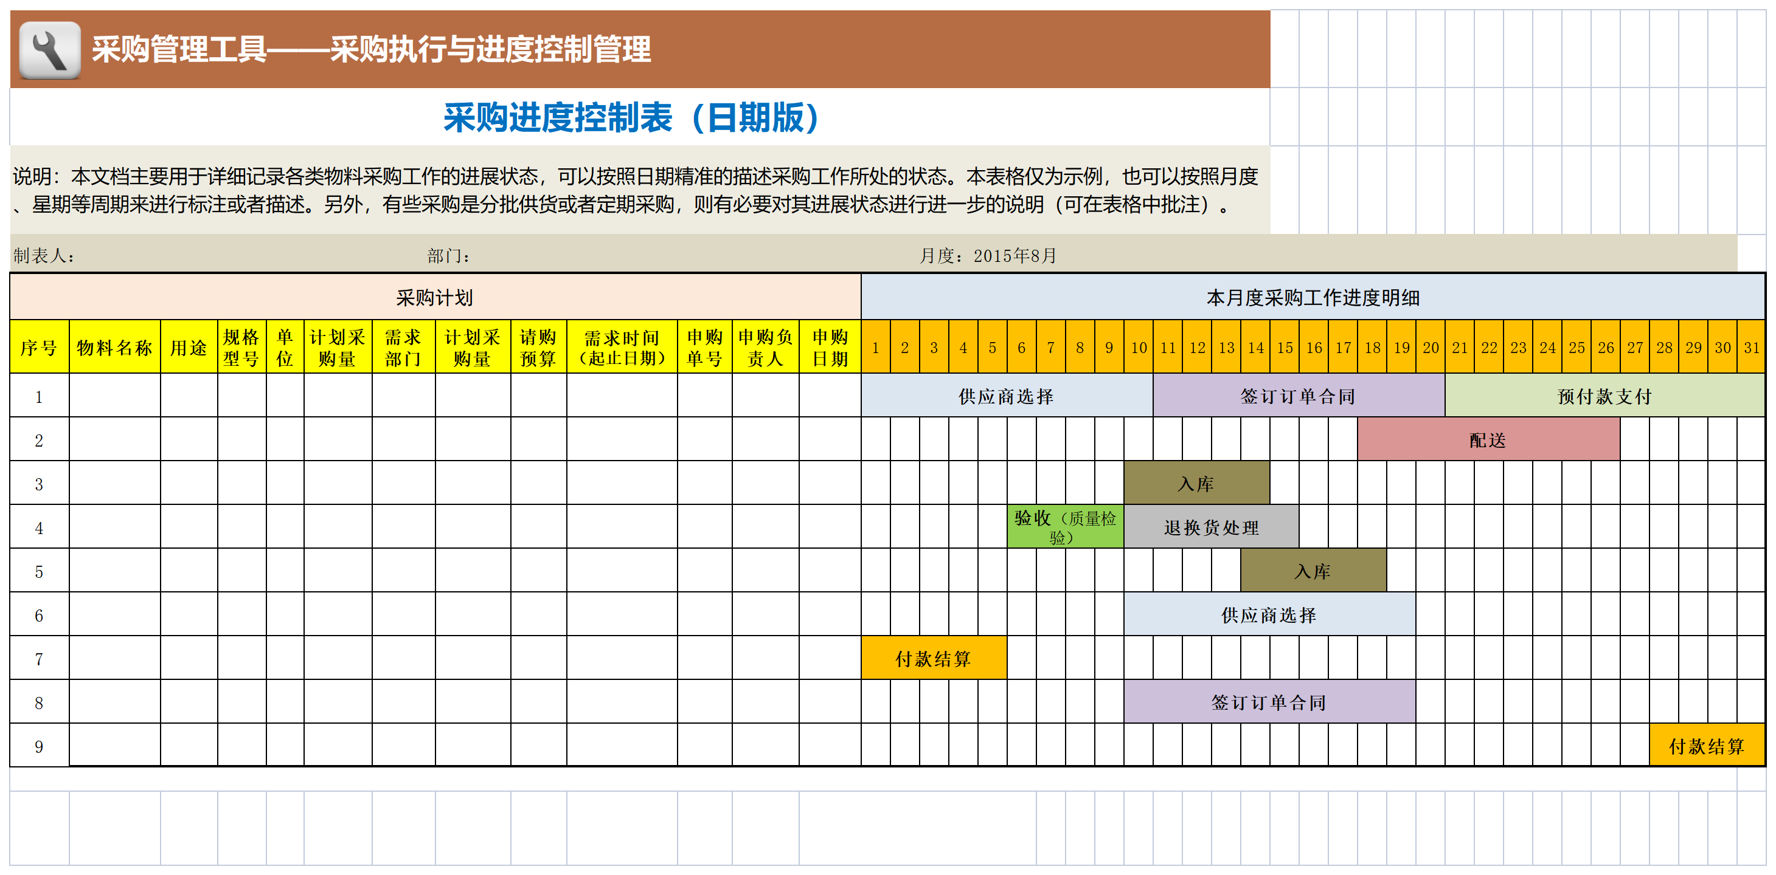Select the 签订订单合同 bar in row 8
The height and width of the screenshot is (875, 1776).
coord(1270,702)
